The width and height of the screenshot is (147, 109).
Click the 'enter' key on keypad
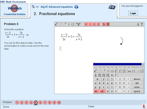(x=137, y=87)
